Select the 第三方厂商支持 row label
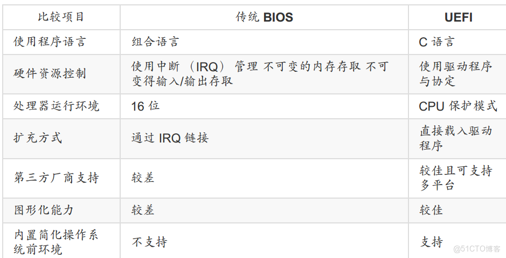 point(57,178)
